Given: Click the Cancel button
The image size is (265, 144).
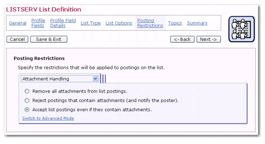Looking at the screenshot, I should point(17,39).
